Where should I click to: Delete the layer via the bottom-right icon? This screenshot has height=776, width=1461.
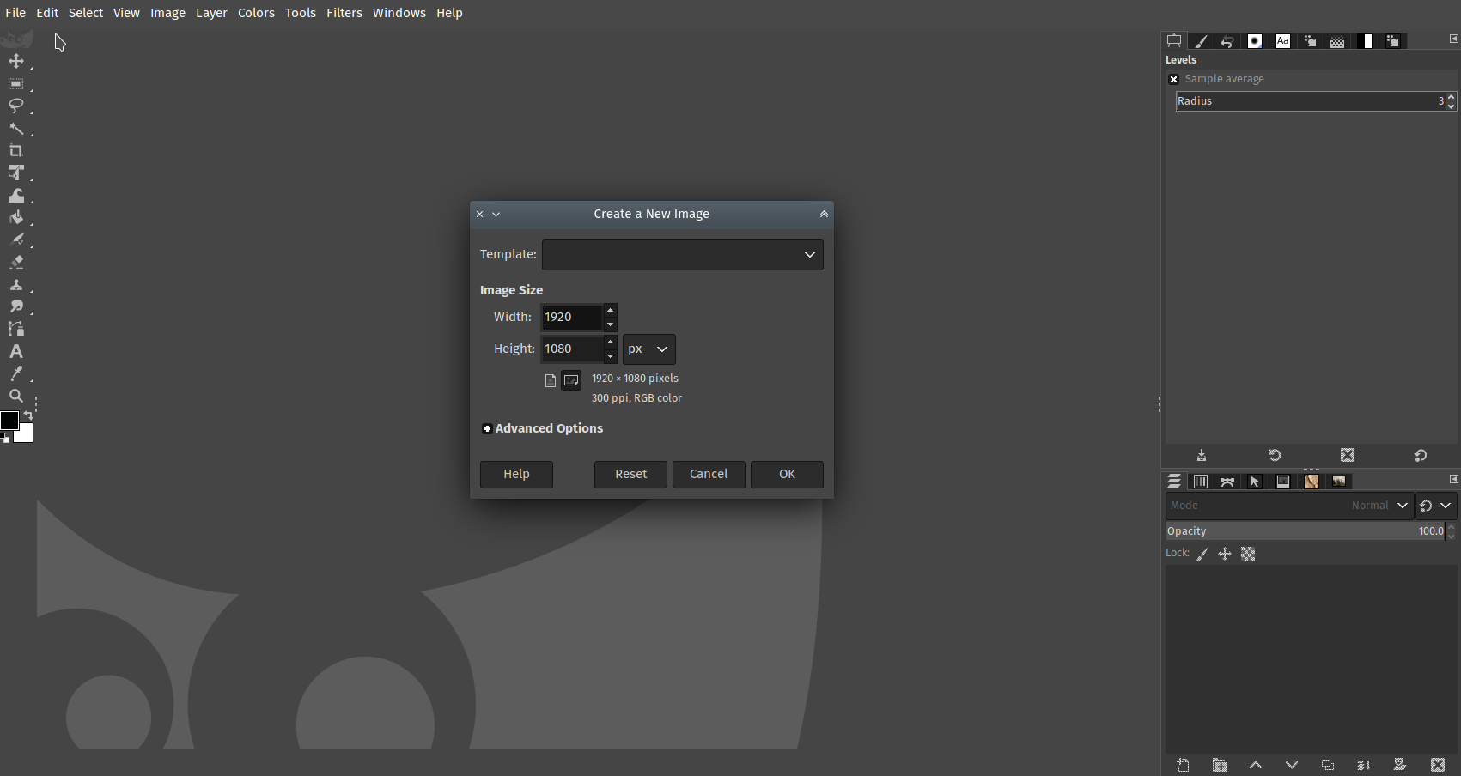(1438, 765)
